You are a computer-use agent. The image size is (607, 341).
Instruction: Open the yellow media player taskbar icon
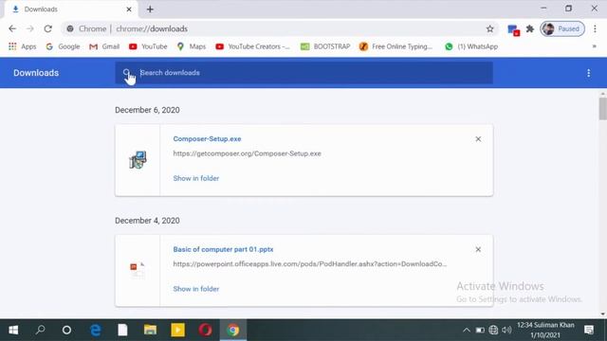point(177,330)
